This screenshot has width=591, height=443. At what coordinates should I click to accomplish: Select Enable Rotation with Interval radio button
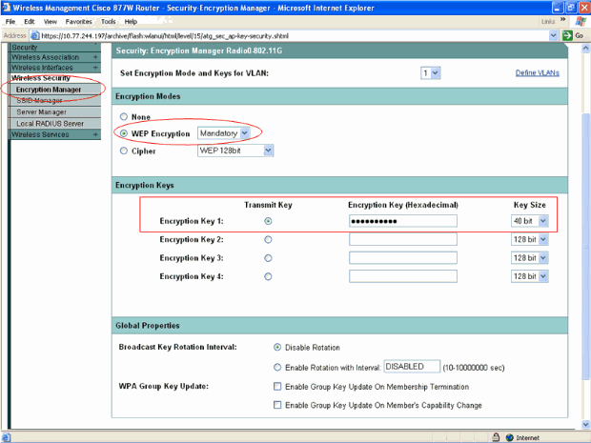pos(277,367)
